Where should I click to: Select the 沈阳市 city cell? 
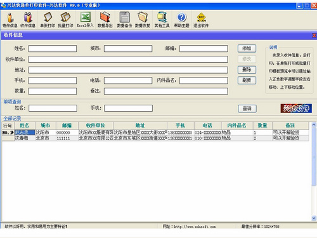click(x=46, y=133)
